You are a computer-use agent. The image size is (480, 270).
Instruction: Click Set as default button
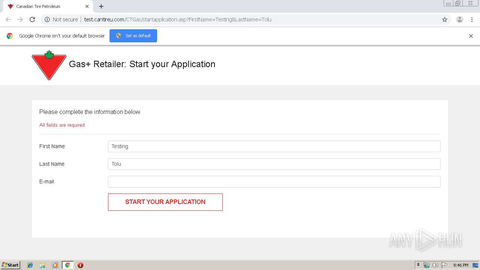tap(133, 36)
